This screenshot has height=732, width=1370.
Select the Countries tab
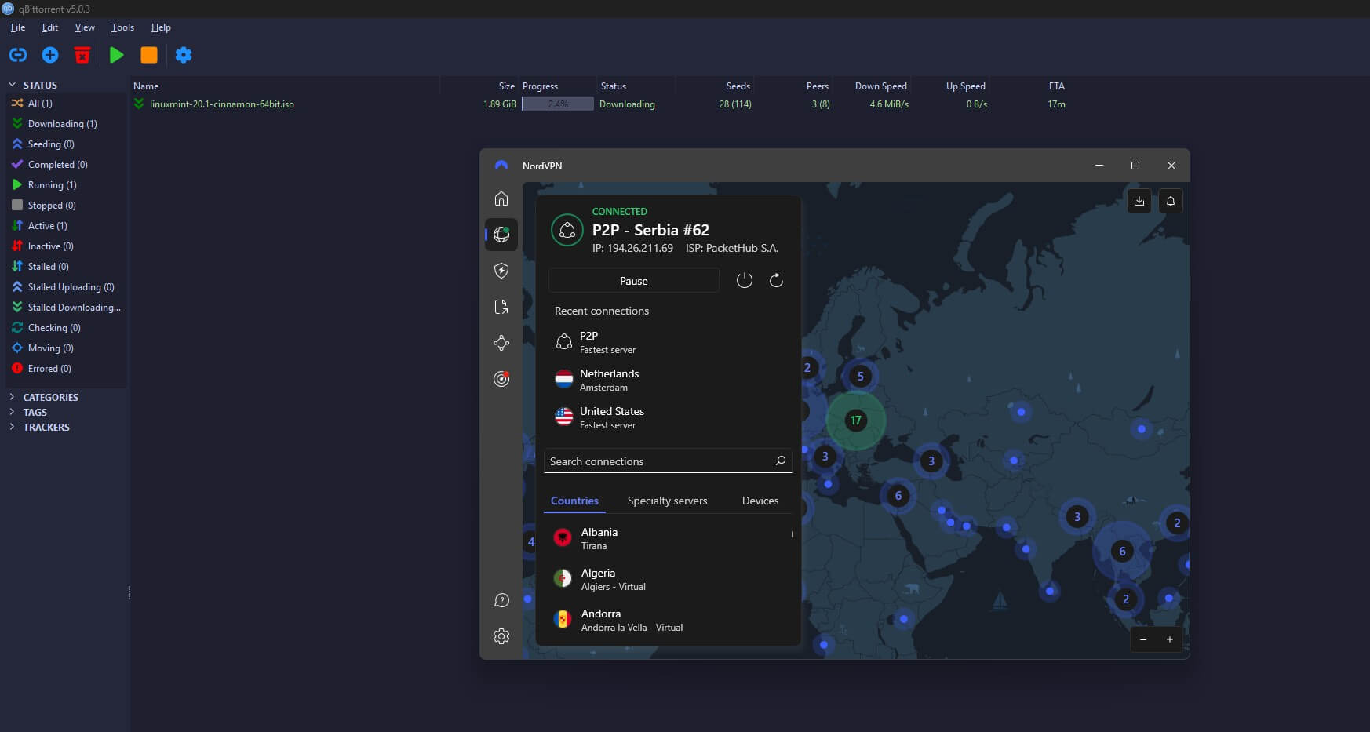tap(574, 501)
